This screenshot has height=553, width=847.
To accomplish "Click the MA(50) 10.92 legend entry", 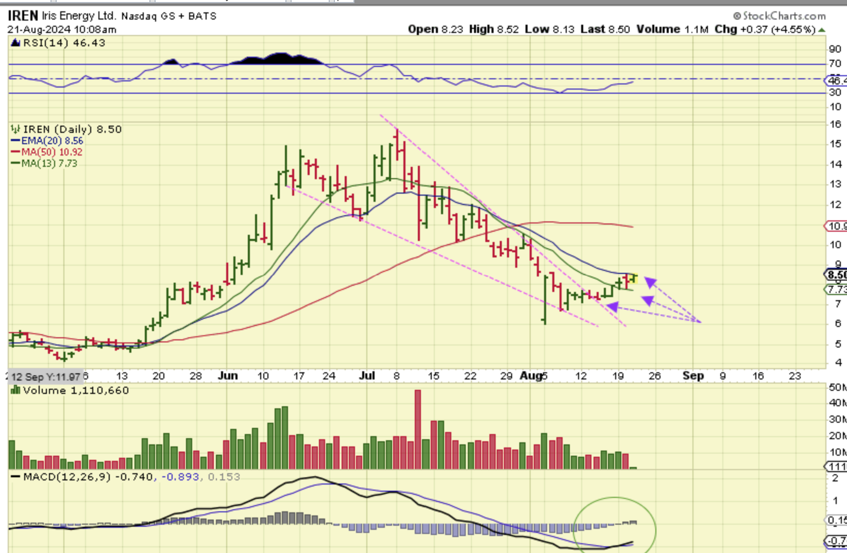I will tap(47, 152).
